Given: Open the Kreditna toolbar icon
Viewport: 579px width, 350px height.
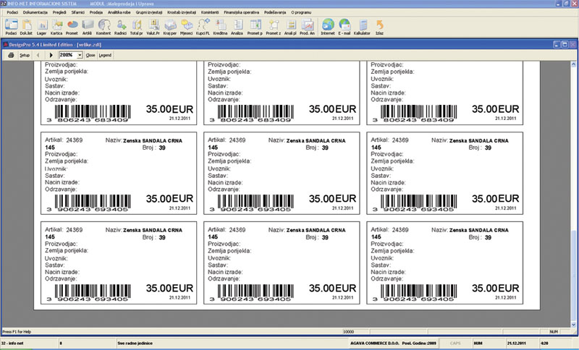Looking at the screenshot, I should pos(220,27).
